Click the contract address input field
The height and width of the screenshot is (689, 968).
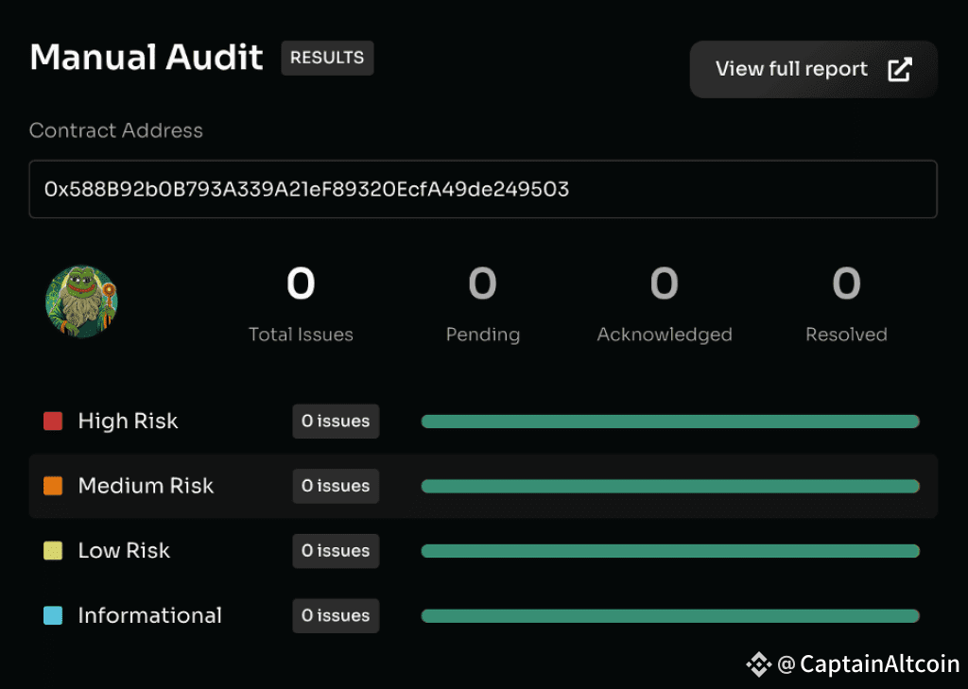(x=483, y=189)
